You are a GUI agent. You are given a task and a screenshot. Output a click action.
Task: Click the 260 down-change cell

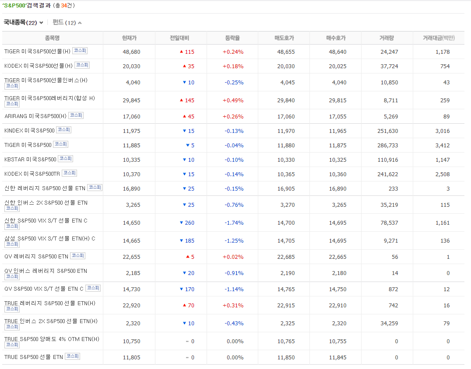click(x=187, y=223)
